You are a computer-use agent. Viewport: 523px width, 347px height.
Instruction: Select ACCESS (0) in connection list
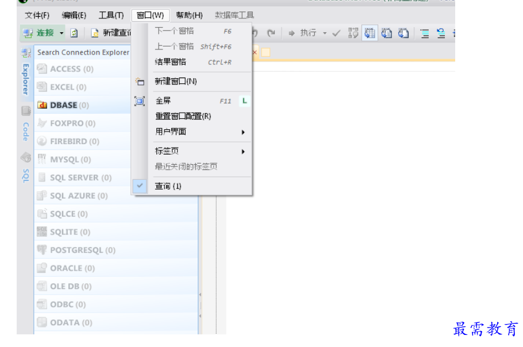click(83, 69)
